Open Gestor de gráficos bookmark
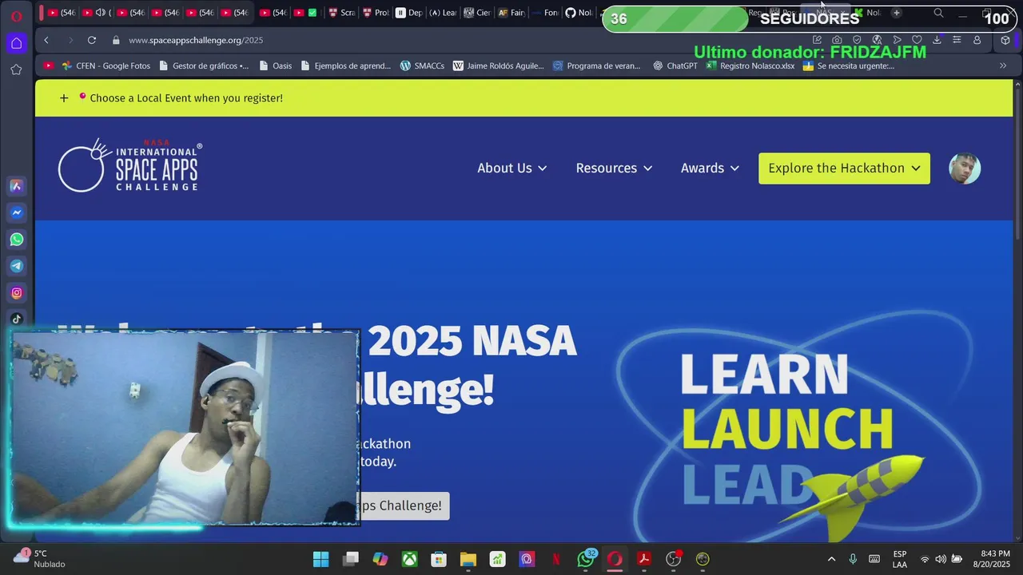The width and height of the screenshot is (1023, 575). click(x=203, y=65)
